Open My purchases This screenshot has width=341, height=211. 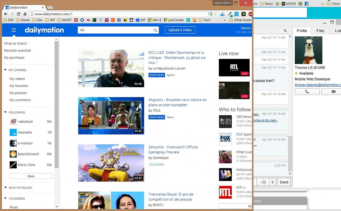[14, 58]
